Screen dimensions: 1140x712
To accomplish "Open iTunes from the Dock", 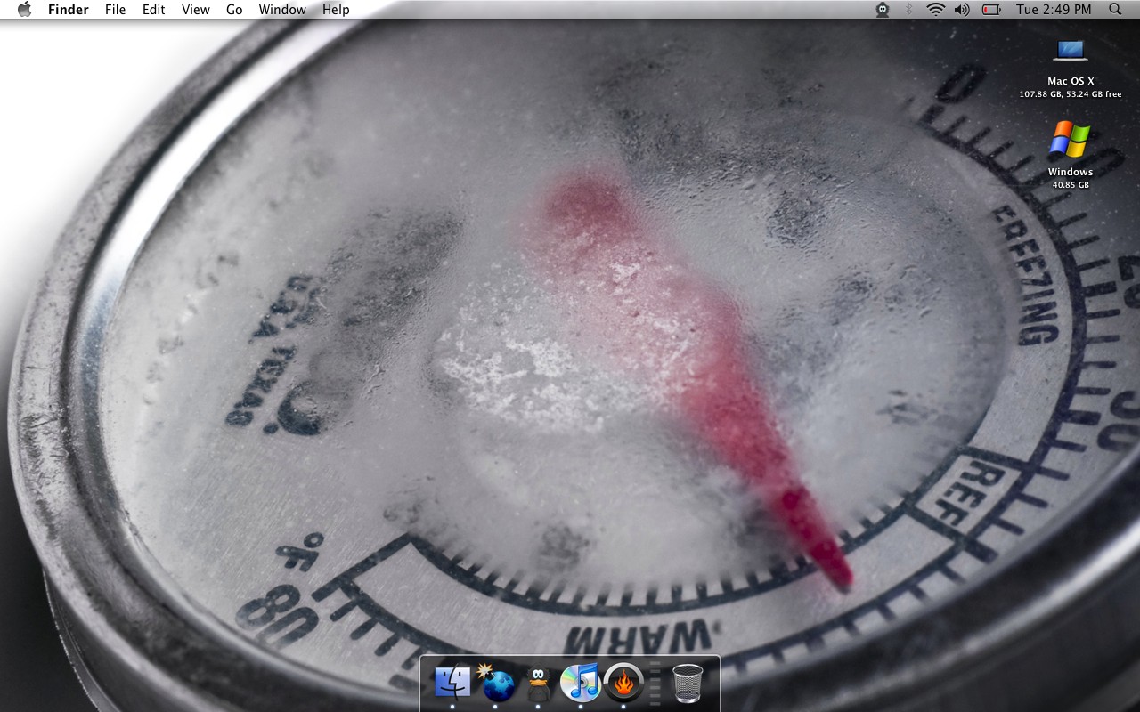I will tap(581, 683).
